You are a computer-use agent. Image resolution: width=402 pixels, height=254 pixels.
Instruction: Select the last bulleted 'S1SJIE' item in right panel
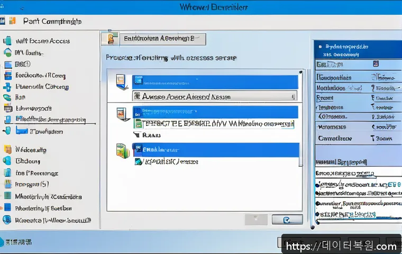pos(346,214)
